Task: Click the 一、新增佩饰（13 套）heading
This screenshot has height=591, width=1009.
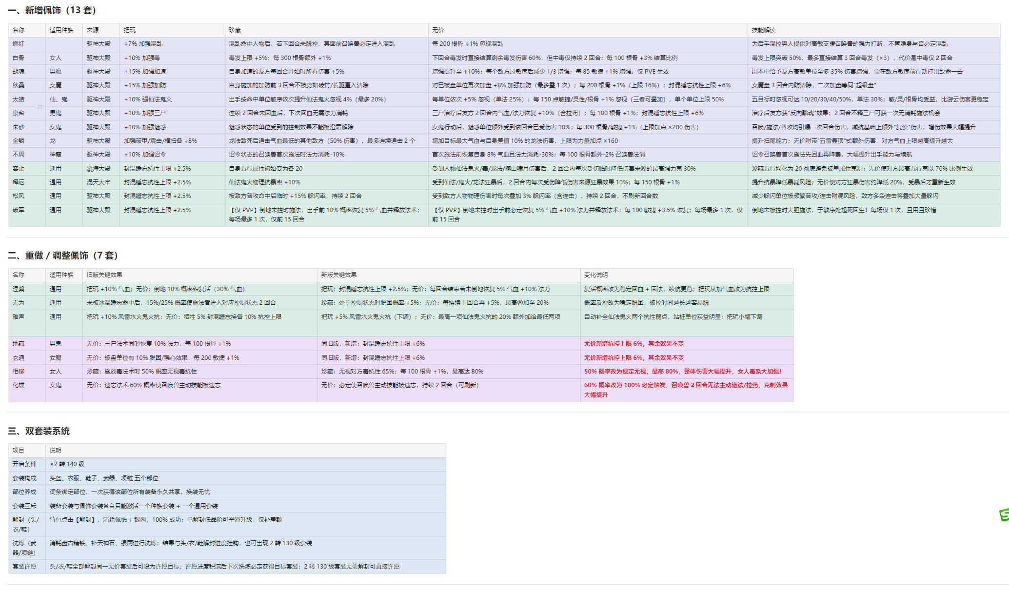Action: [52, 10]
